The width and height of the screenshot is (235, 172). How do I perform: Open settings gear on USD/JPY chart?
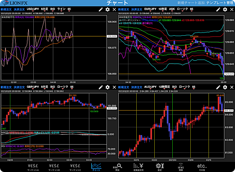[x=107, y=9]
